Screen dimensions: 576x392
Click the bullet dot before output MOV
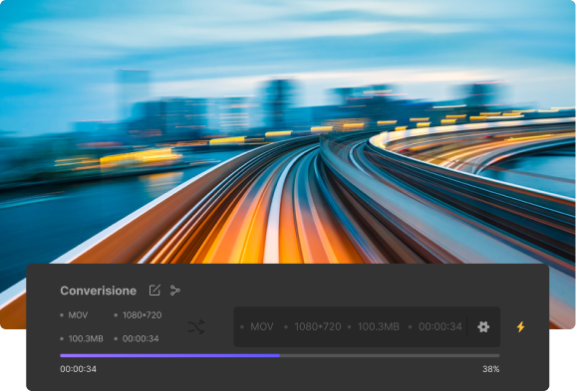click(x=242, y=326)
